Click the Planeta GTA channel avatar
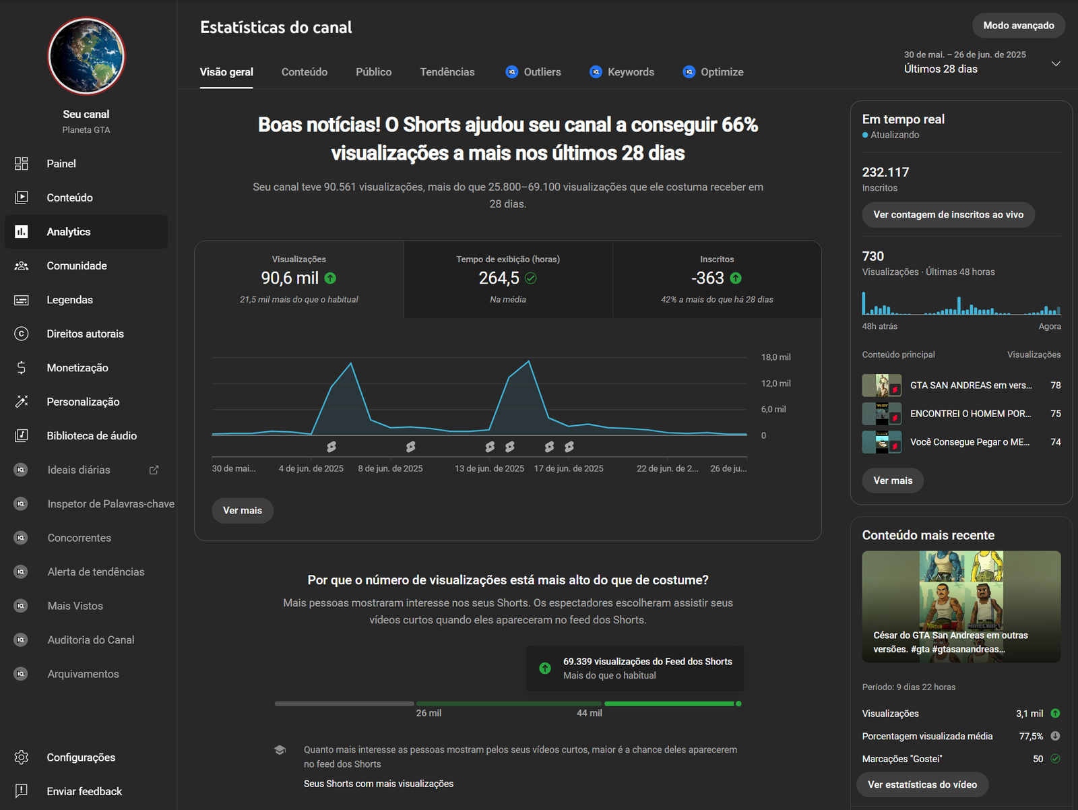Image resolution: width=1078 pixels, height=810 pixels. (86, 56)
